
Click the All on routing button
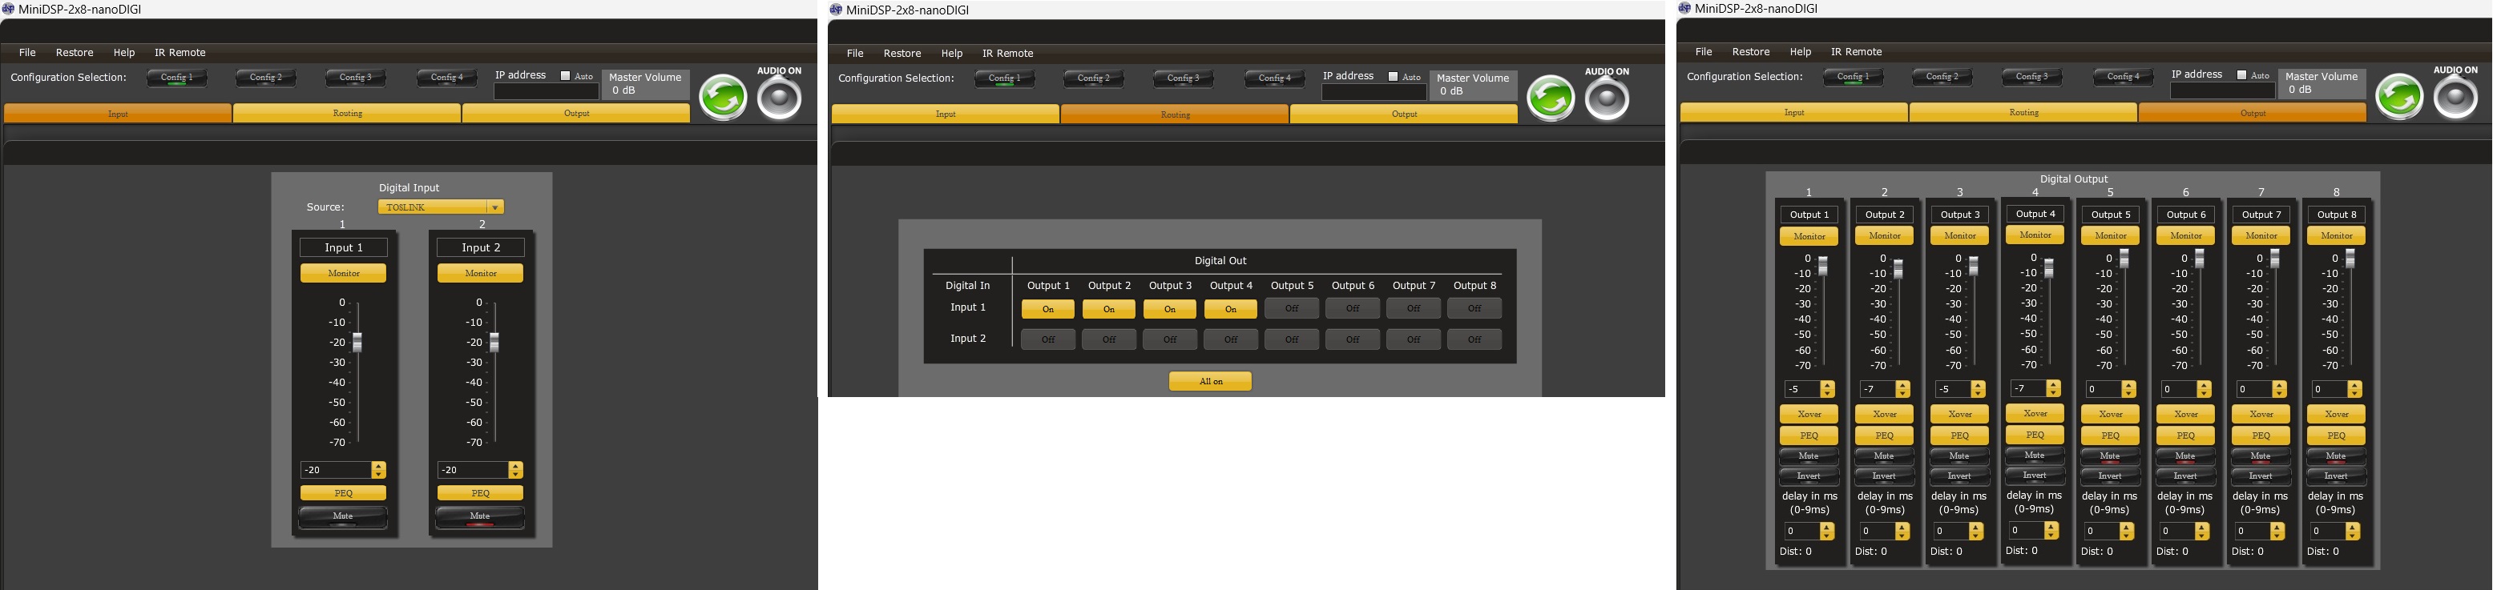point(1211,381)
